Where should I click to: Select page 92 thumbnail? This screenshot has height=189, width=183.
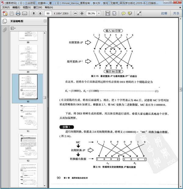point(28,146)
